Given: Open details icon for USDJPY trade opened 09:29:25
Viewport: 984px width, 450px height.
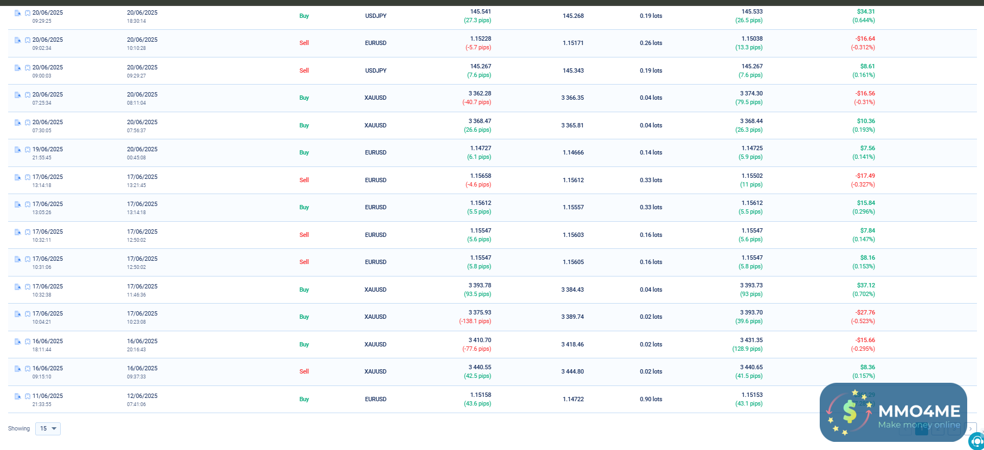Looking at the screenshot, I should [17, 13].
